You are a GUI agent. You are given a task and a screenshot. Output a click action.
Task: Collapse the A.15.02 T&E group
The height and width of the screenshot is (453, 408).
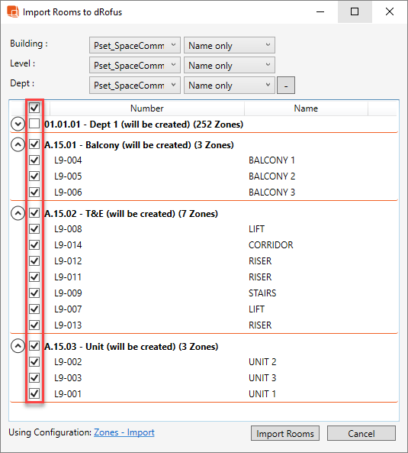[x=18, y=213]
